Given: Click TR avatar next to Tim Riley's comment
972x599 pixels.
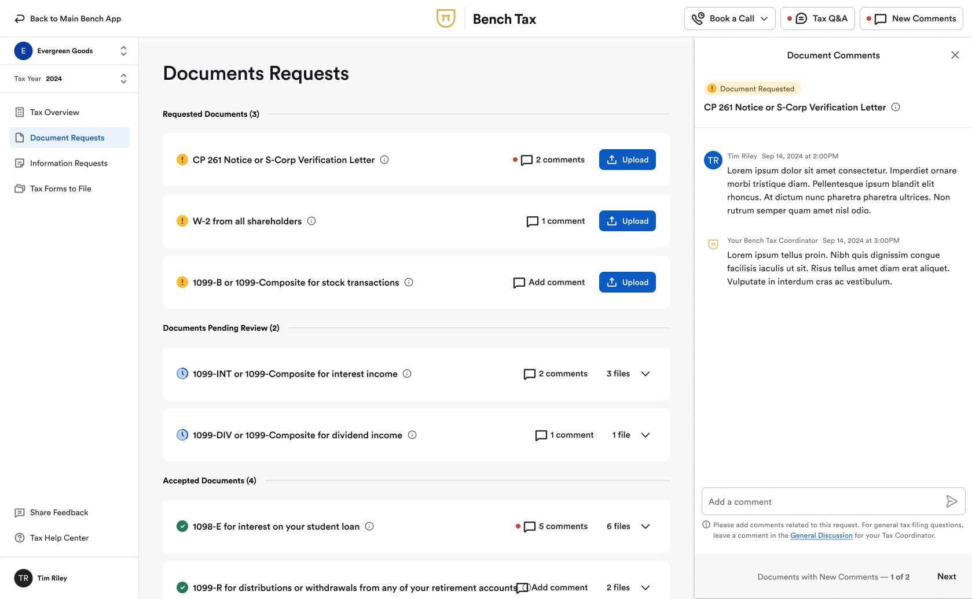Looking at the screenshot, I should pos(713,160).
